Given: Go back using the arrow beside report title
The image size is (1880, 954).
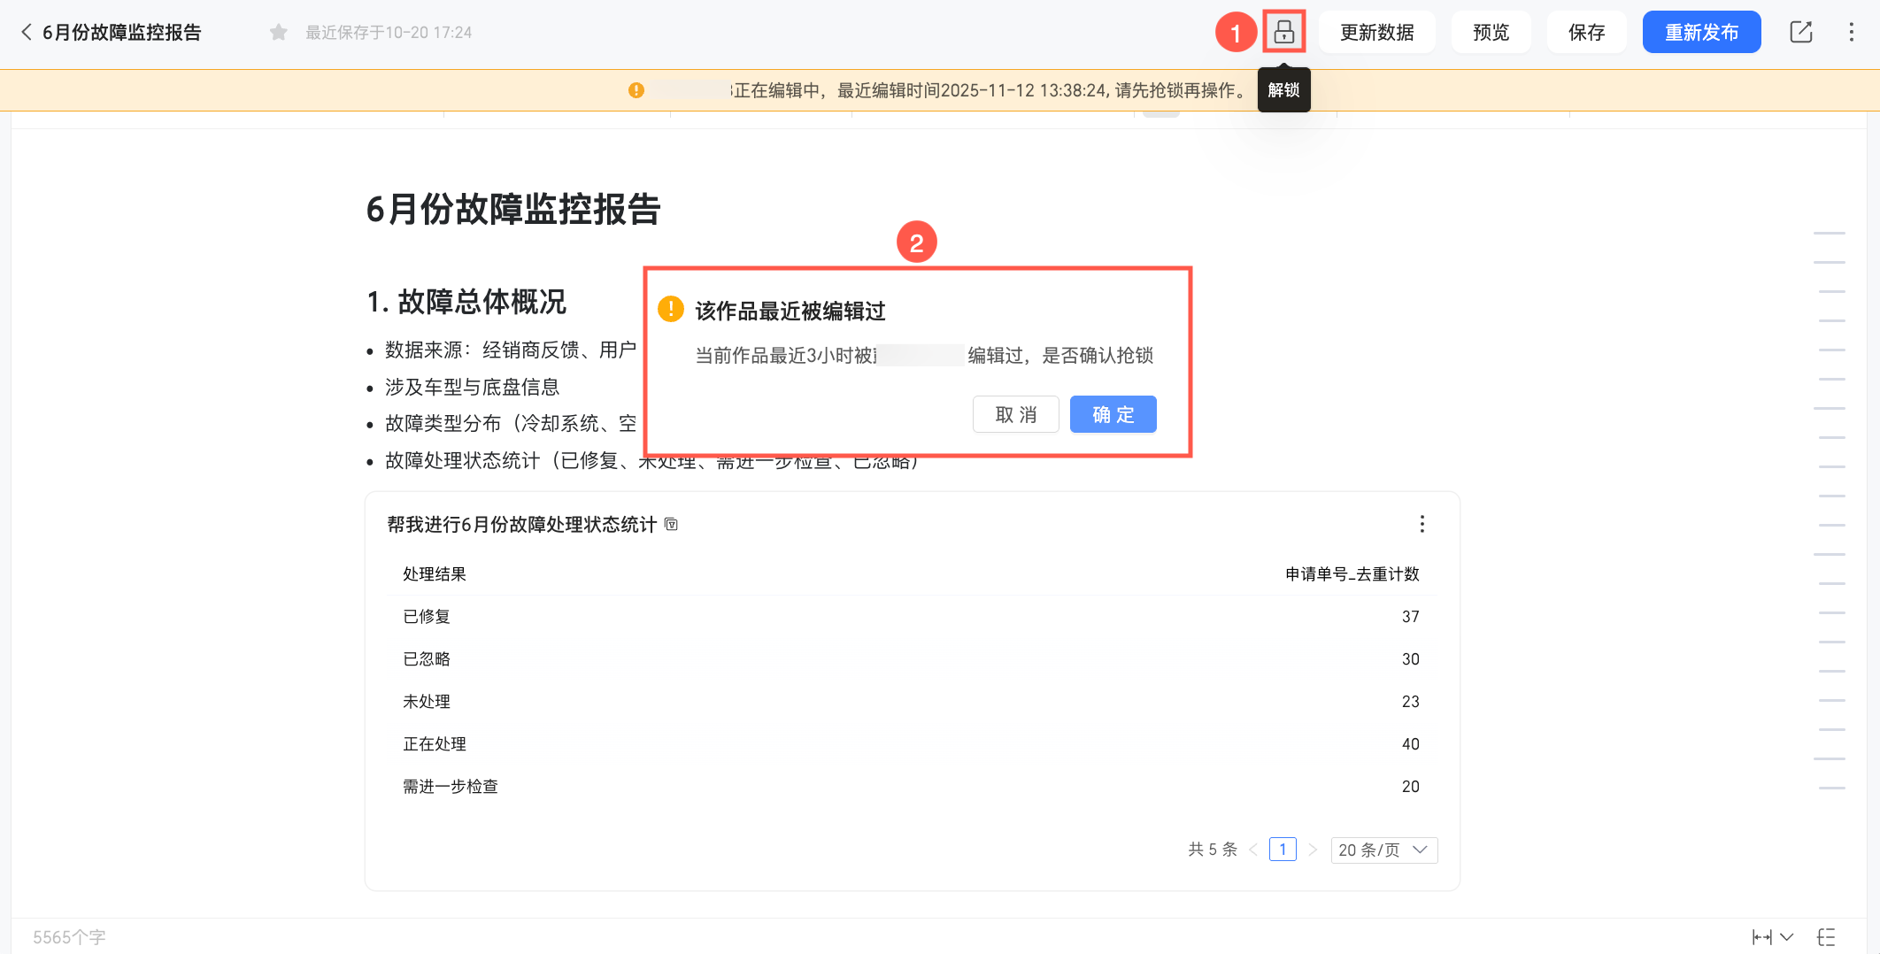Looking at the screenshot, I should pos(27,33).
